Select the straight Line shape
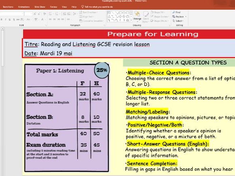Viewport: 235px width, 176px height. (x=113, y=13)
